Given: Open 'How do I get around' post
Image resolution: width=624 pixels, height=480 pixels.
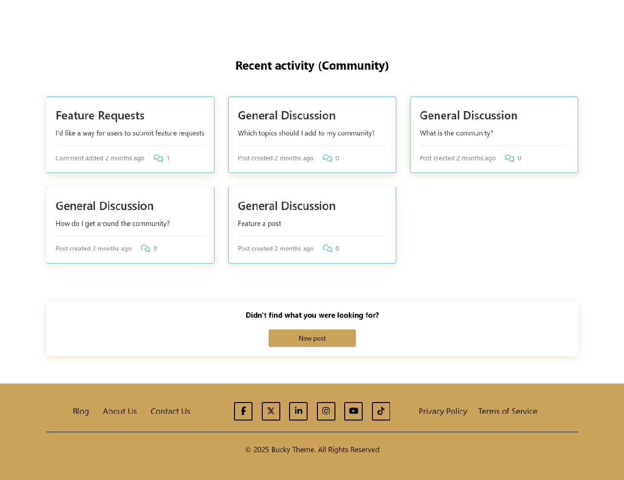Looking at the screenshot, I should click(x=113, y=224).
